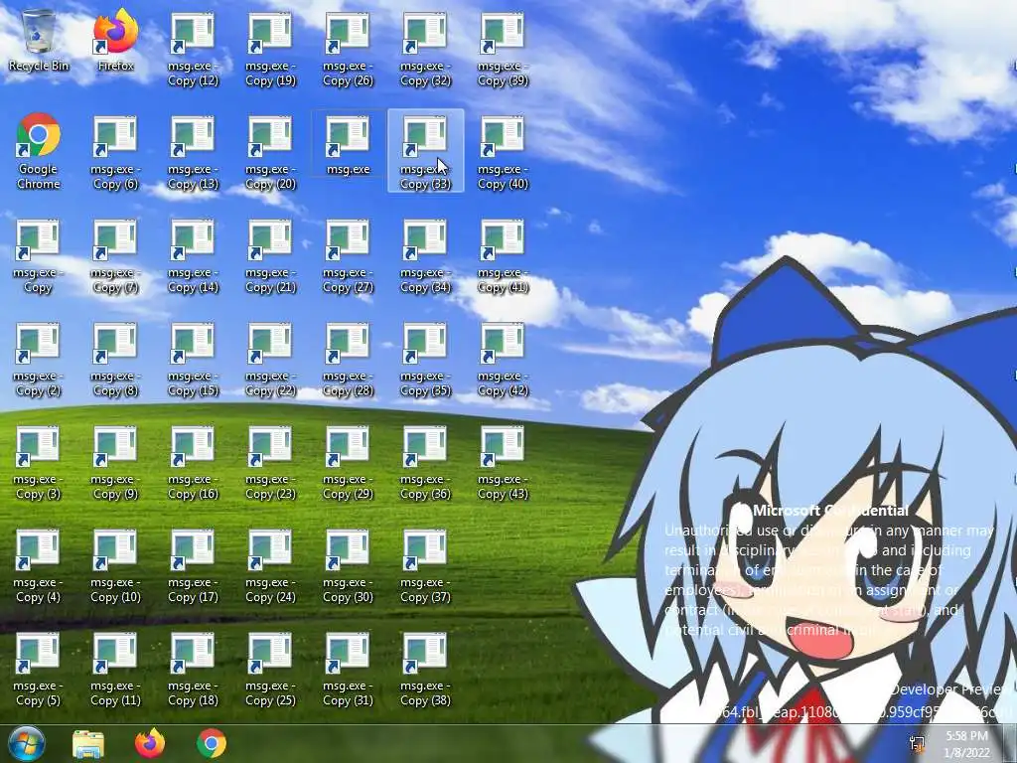This screenshot has width=1017, height=763.
Task: Select msg.exe - Copy (5) shortcut
Action: pos(39,669)
